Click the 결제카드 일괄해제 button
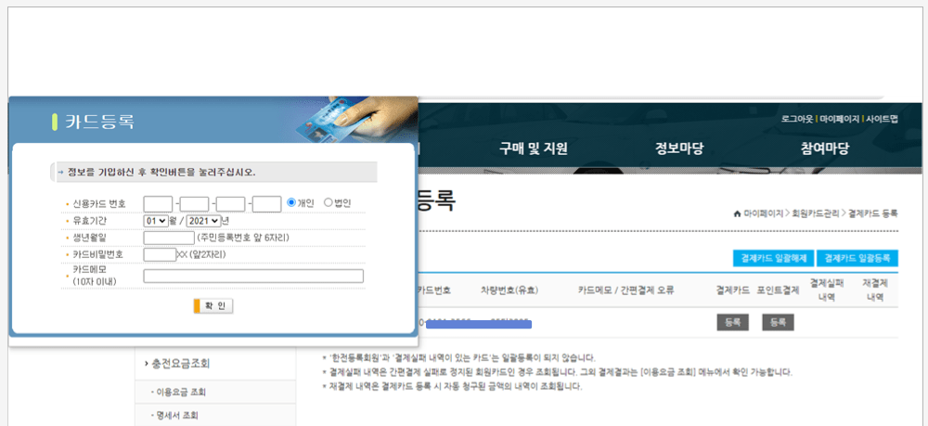The image size is (928, 426). (x=774, y=259)
